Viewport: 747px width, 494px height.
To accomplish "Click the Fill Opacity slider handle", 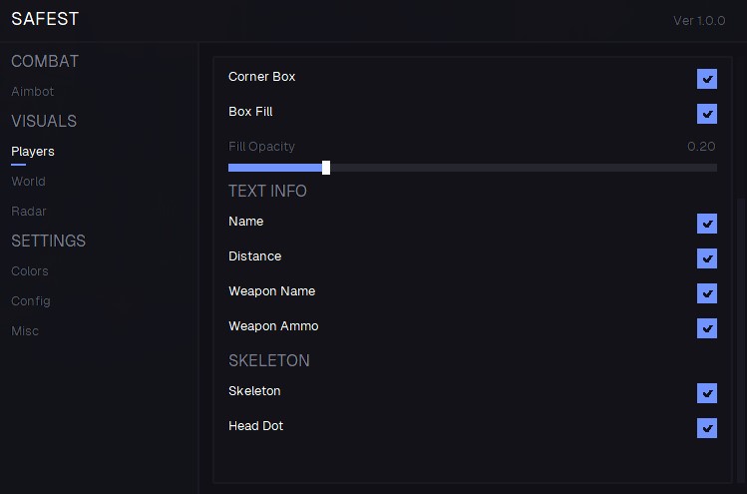I will point(326,168).
